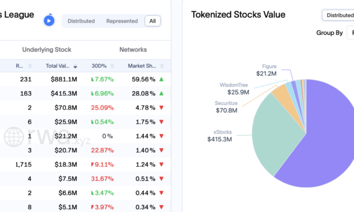This screenshot has width=354, height=212.
Task: Click the 59.56% market share value
Action: click(x=143, y=79)
